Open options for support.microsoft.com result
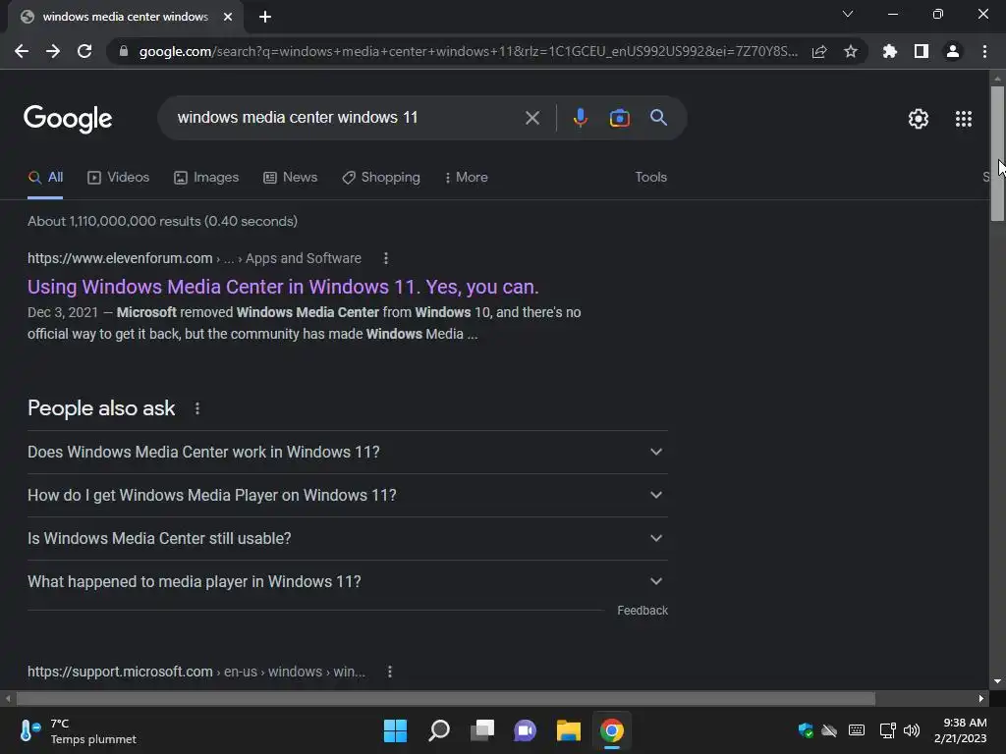The width and height of the screenshot is (1006, 754). [x=389, y=672]
